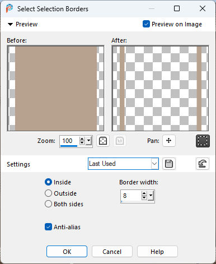The height and width of the screenshot is (264, 216).
Task: Disable the Anti-alias checkbox
Action: click(48, 227)
